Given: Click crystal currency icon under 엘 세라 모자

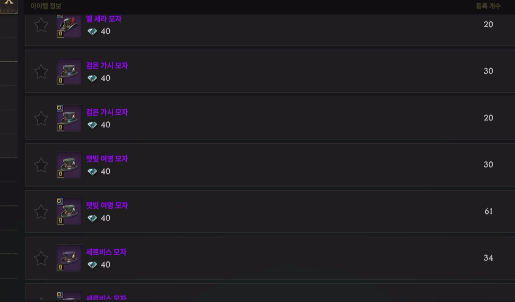Looking at the screenshot, I should (92, 31).
